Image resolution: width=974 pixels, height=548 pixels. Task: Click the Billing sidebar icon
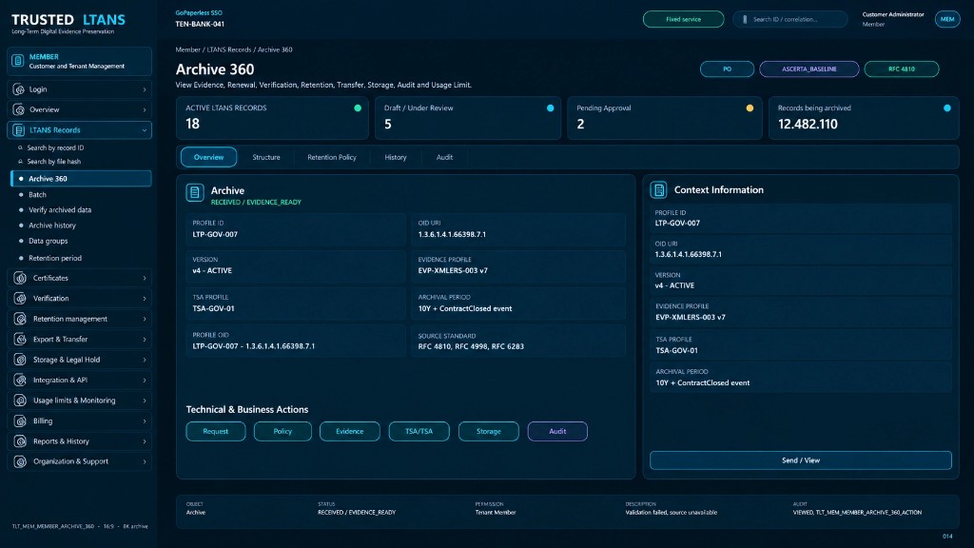(21, 421)
